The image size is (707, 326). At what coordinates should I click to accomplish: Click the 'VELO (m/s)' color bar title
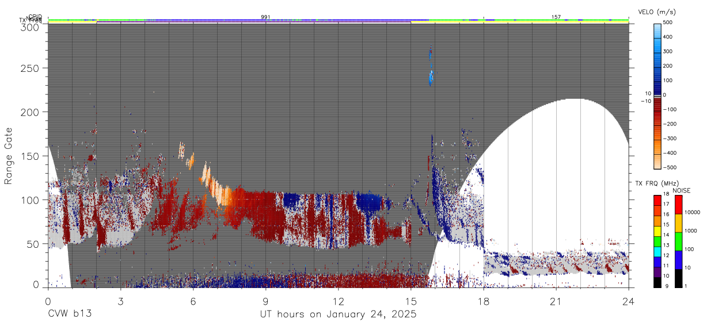coord(657,11)
